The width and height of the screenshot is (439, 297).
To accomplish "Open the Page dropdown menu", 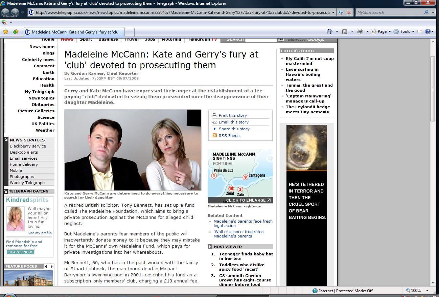I will [x=382, y=31].
